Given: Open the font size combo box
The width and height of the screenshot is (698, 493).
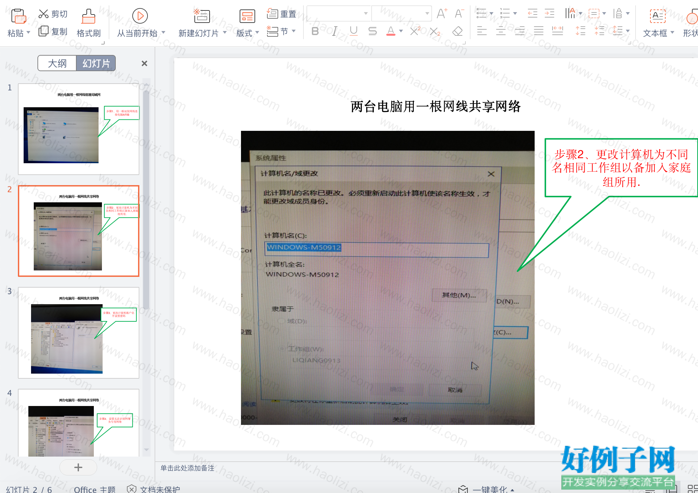Looking at the screenshot, I should pyautogui.click(x=402, y=13).
